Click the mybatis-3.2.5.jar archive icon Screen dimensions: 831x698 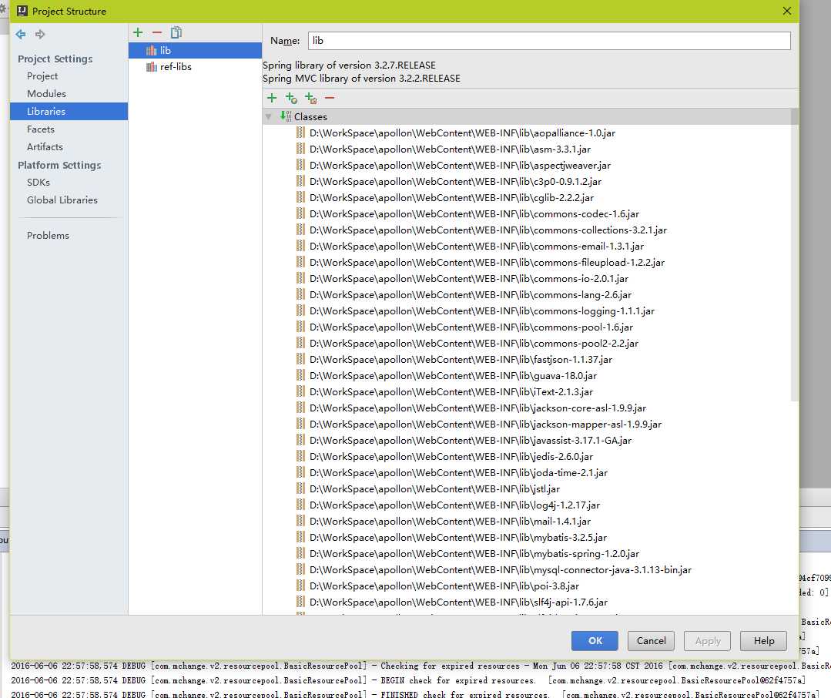pos(300,537)
